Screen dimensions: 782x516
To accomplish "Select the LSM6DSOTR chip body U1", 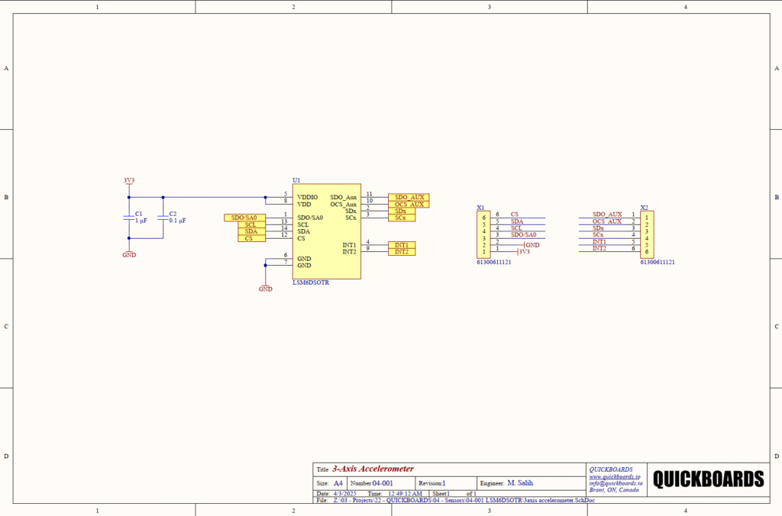I will (x=326, y=233).
